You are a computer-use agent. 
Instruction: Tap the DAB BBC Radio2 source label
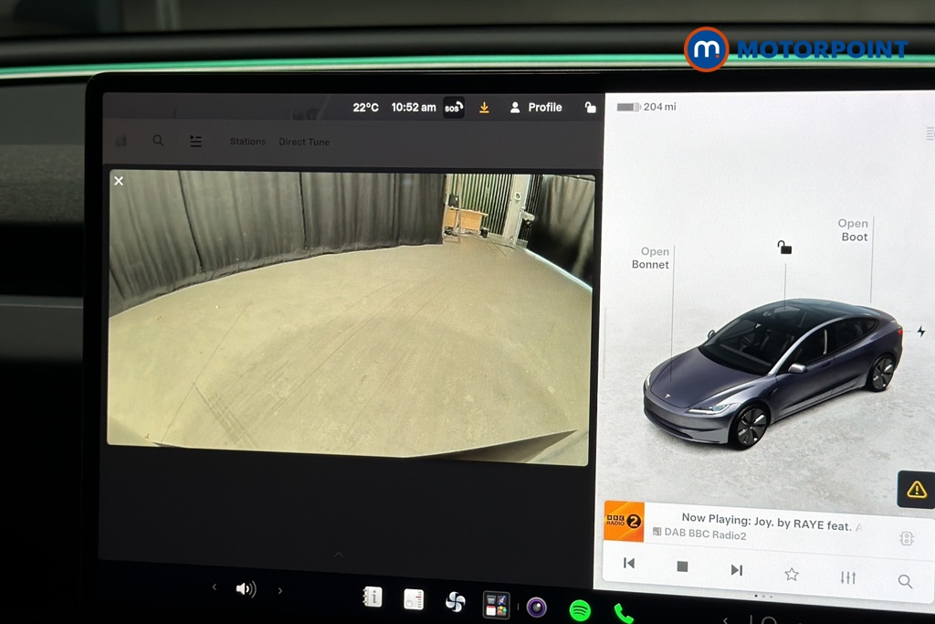coord(699,533)
